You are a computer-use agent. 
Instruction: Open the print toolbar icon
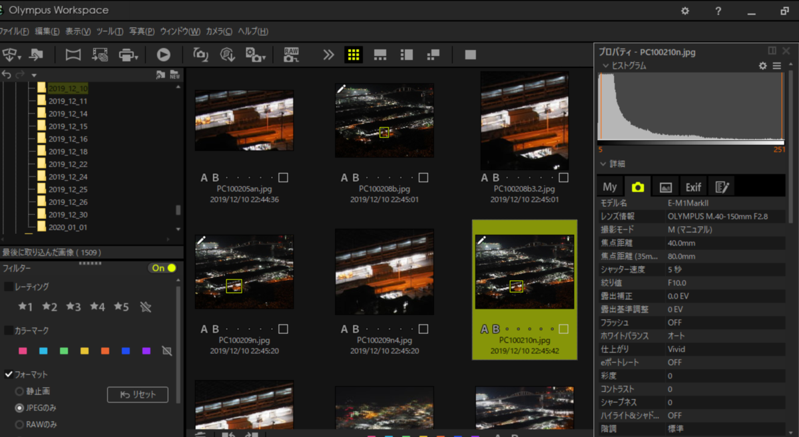click(x=128, y=55)
